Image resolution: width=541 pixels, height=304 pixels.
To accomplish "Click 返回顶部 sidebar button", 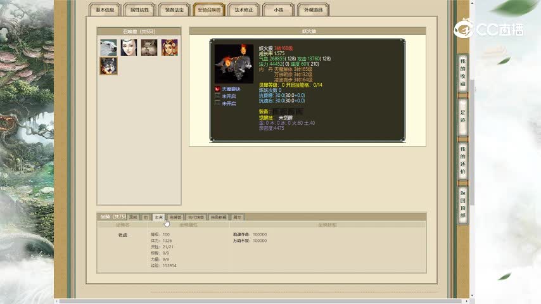I will (x=462, y=204).
